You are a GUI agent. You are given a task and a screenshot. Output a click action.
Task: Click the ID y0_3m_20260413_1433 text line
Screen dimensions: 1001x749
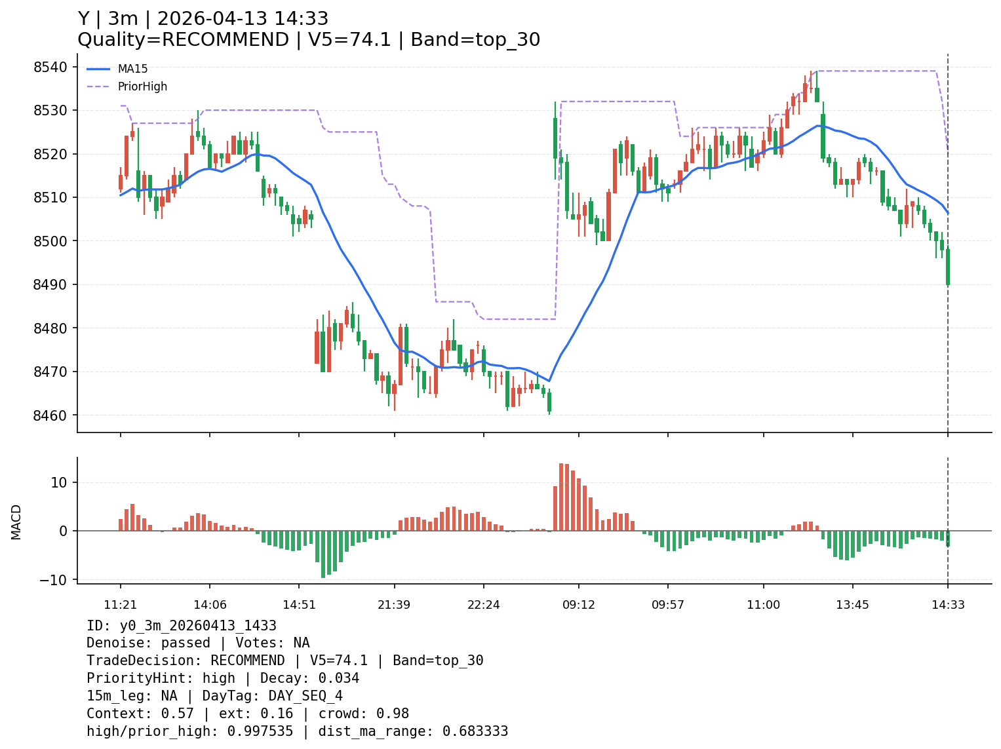click(x=182, y=626)
